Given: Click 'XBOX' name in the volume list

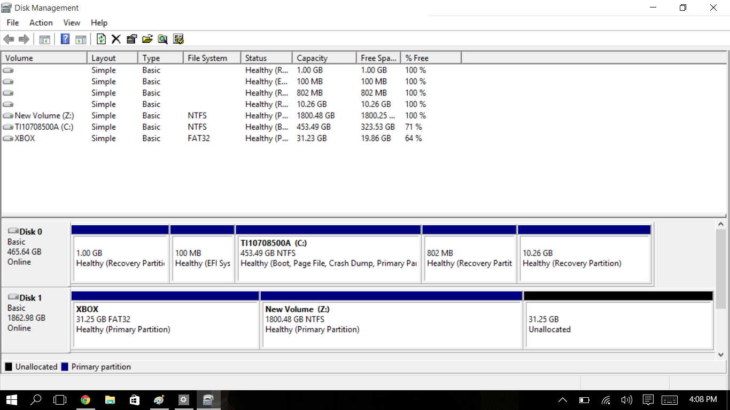Looking at the screenshot, I should coord(25,138).
